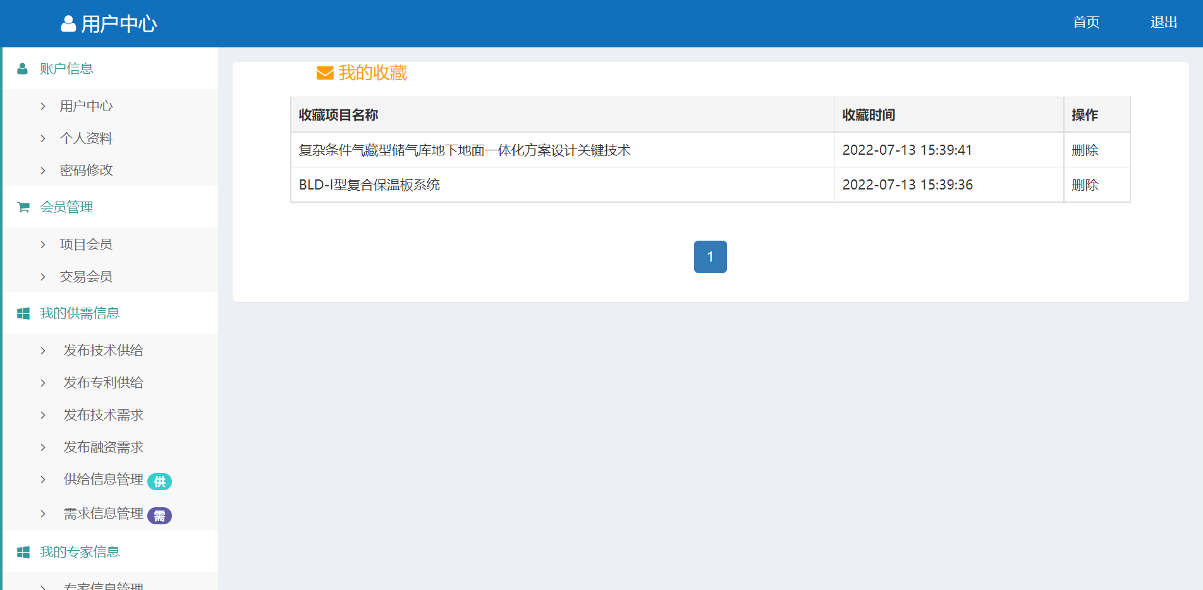The width and height of the screenshot is (1203, 590).
Task: Open 发布技术供给 page
Action: [x=103, y=351]
